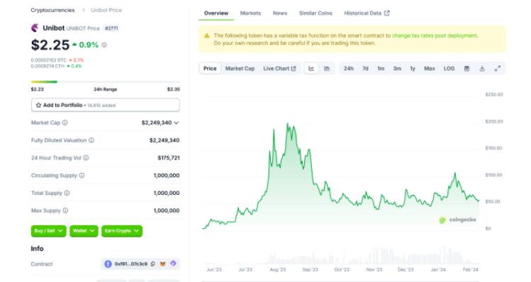
Task: Click the Unibot logo icon
Action: click(x=35, y=28)
